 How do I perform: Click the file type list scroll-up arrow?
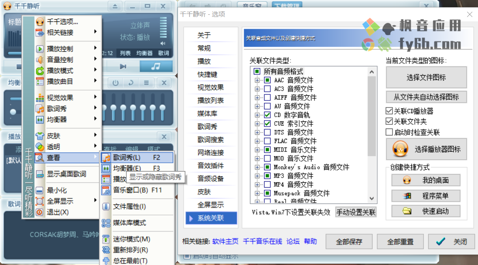372,72
